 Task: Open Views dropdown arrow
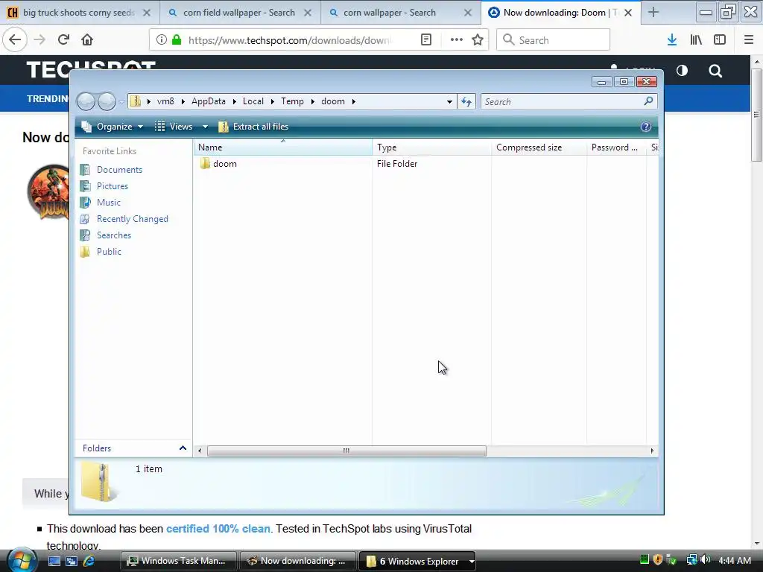[x=205, y=127]
